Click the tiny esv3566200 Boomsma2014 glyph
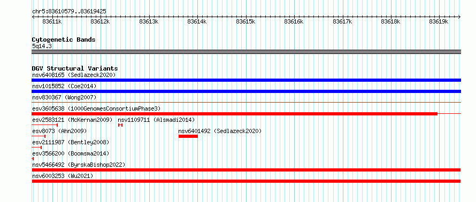The width and height of the screenshot is (476, 202). click(x=33, y=159)
